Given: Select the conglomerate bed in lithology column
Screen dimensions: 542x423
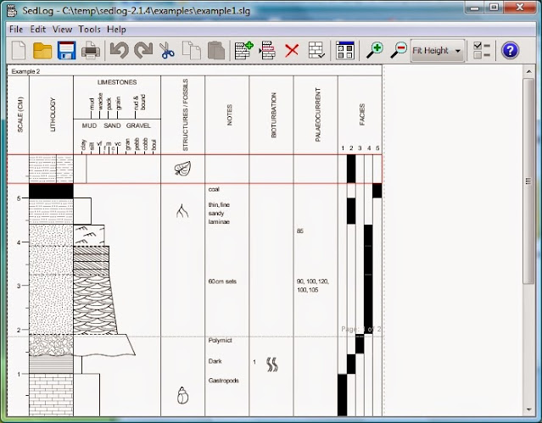Looking at the screenshot, I should (51, 345).
